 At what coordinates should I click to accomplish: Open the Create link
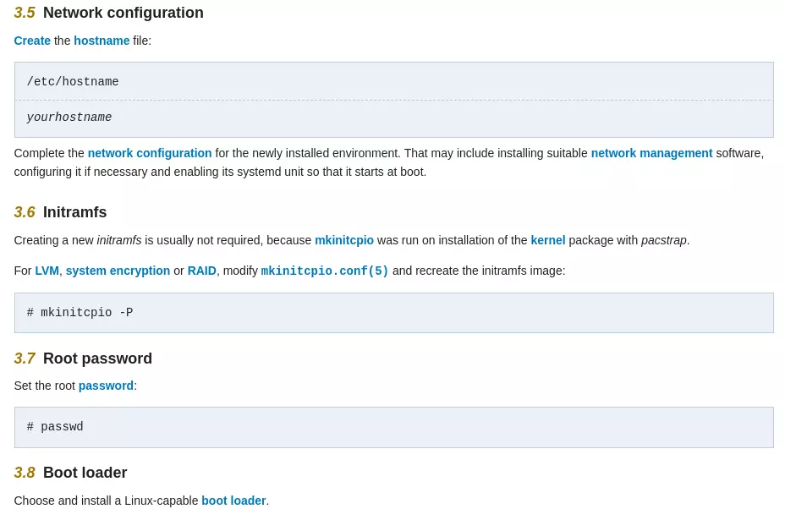(32, 41)
